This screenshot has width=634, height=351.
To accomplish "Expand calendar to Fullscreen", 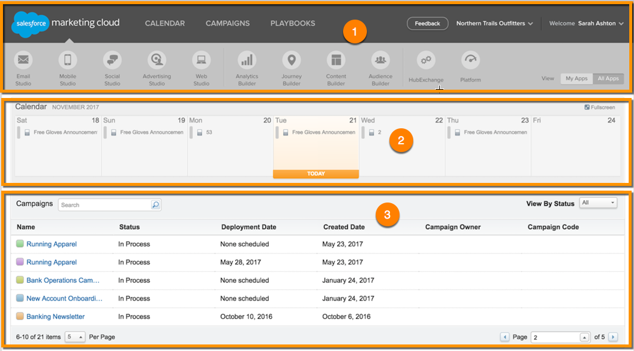I will [600, 107].
